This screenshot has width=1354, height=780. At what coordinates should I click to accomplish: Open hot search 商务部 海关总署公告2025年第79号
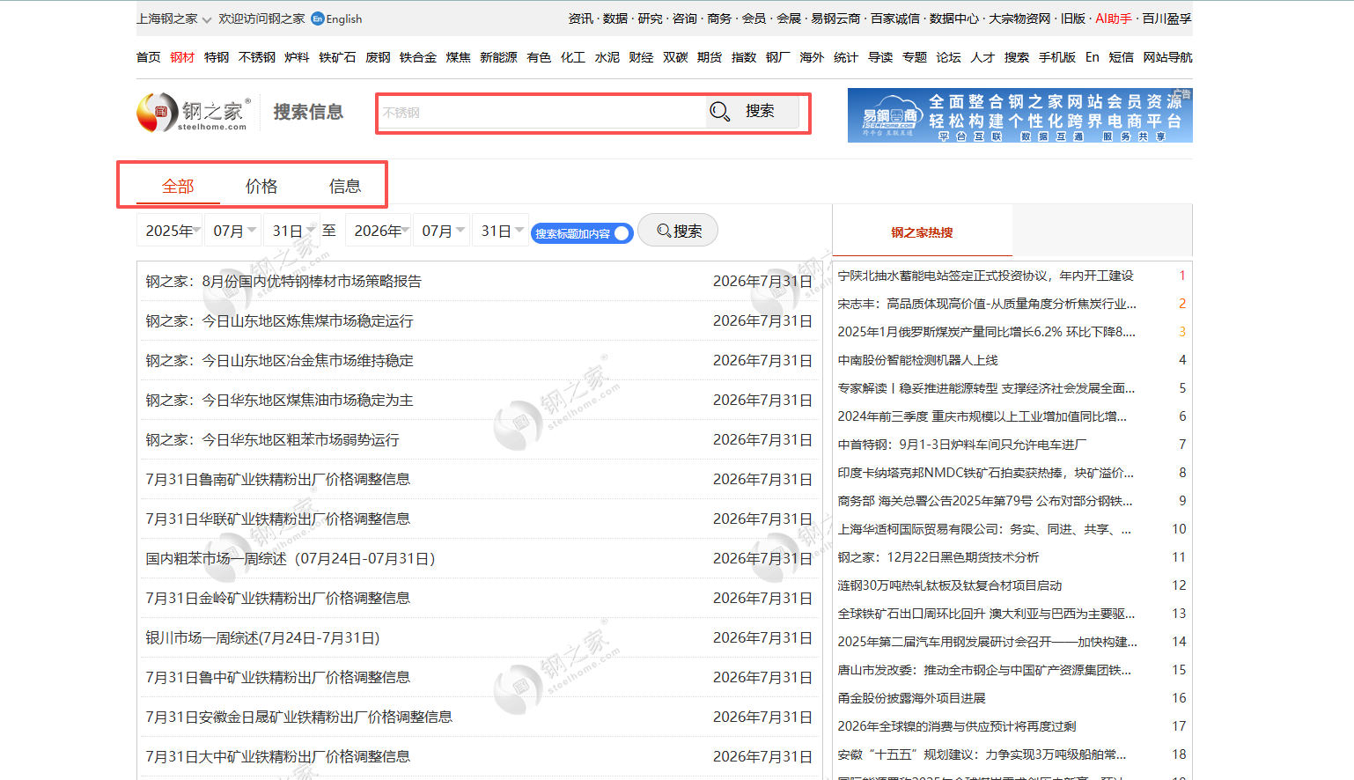tap(985, 501)
